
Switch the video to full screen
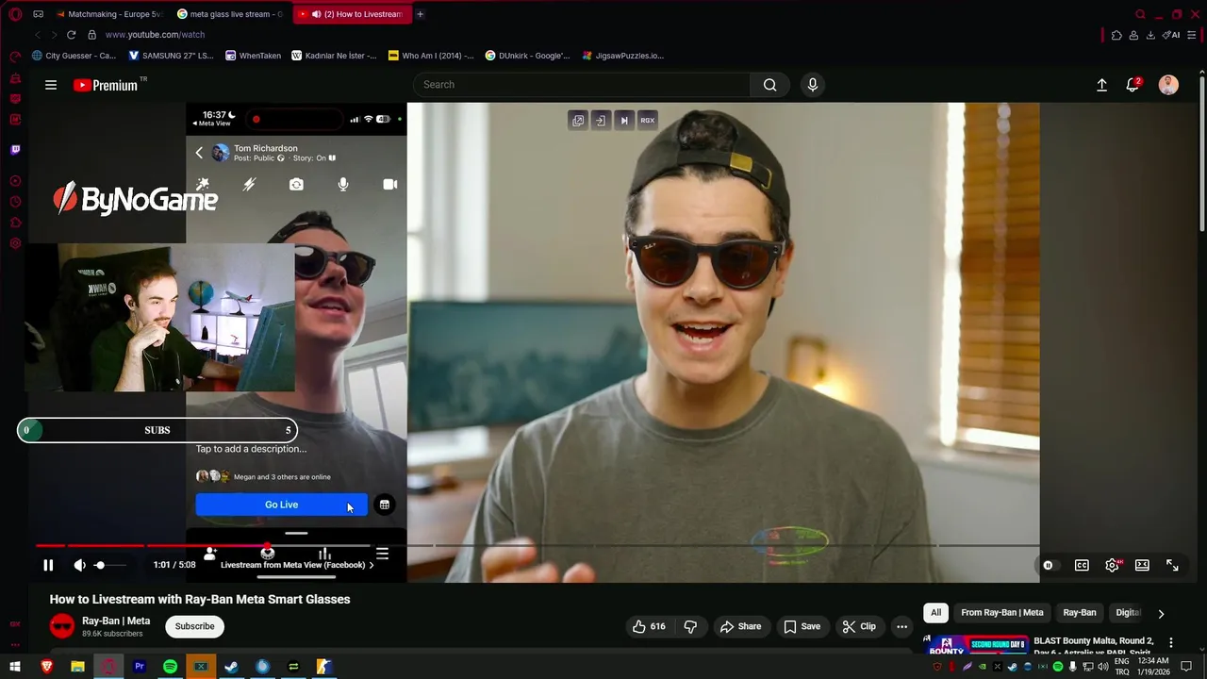(1172, 565)
